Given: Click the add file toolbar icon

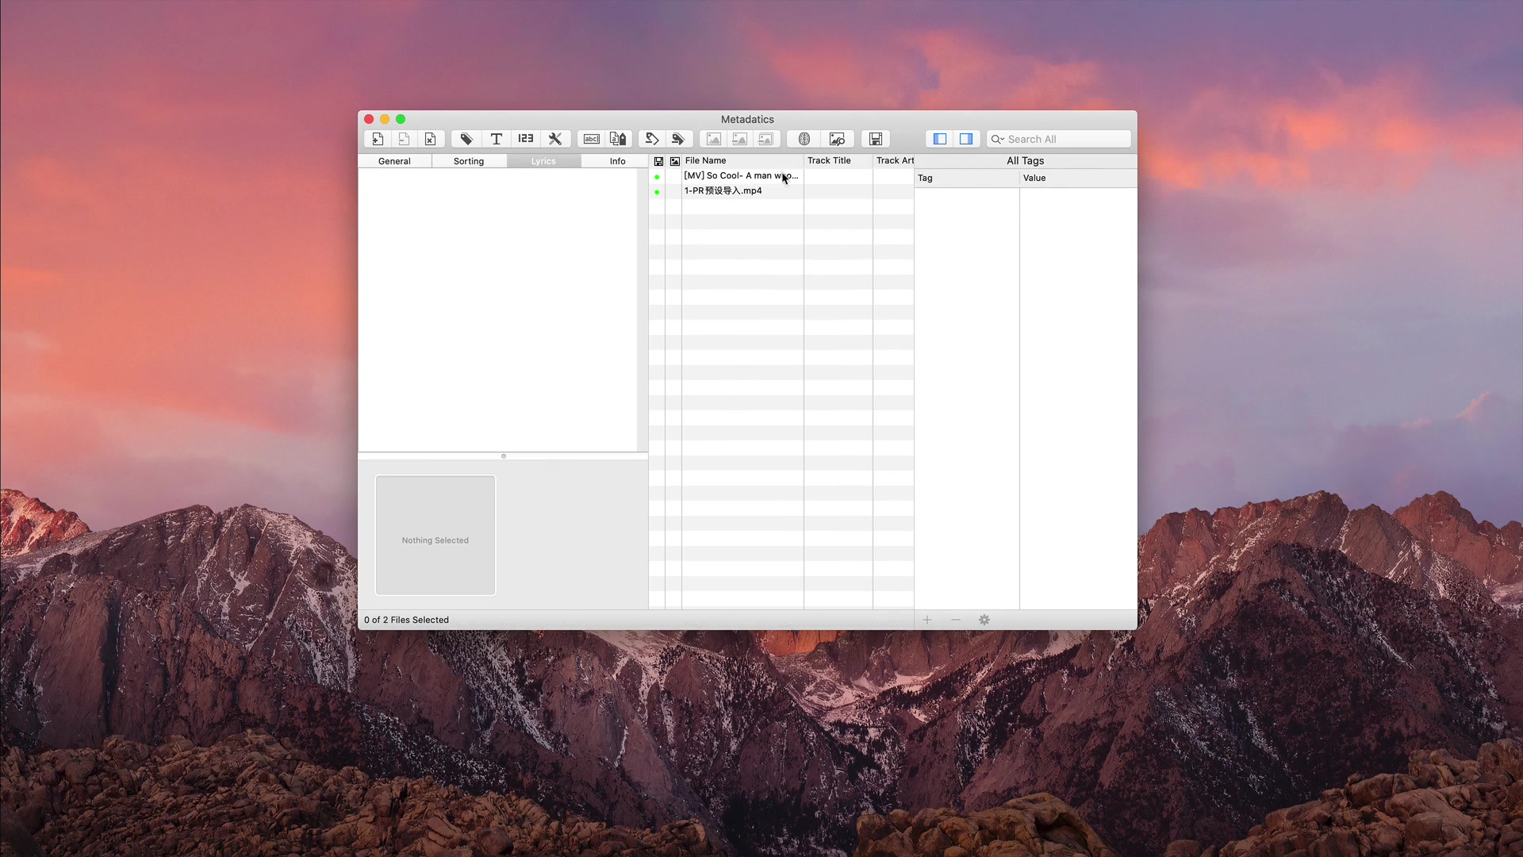Looking at the screenshot, I should (378, 139).
